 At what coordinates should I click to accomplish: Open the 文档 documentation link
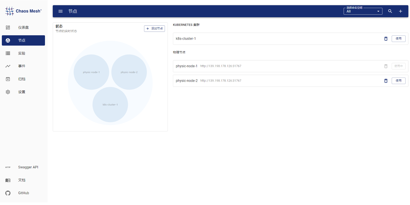pos(22,180)
